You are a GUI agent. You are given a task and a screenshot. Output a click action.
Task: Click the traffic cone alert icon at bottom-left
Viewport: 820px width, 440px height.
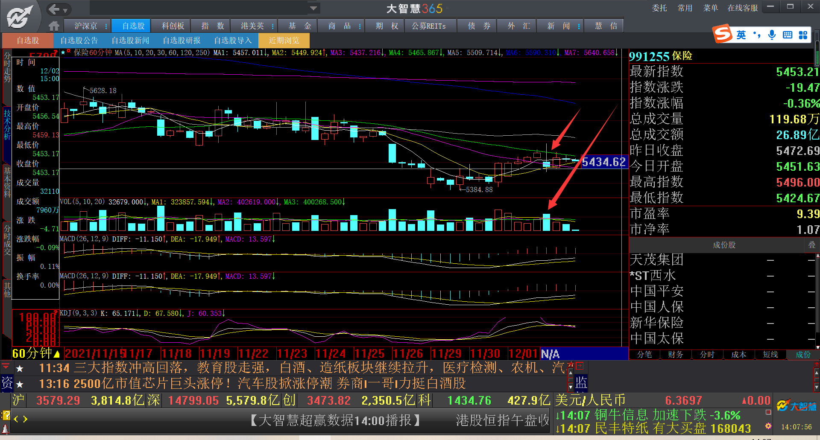pyautogui.click(x=6, y=428)
